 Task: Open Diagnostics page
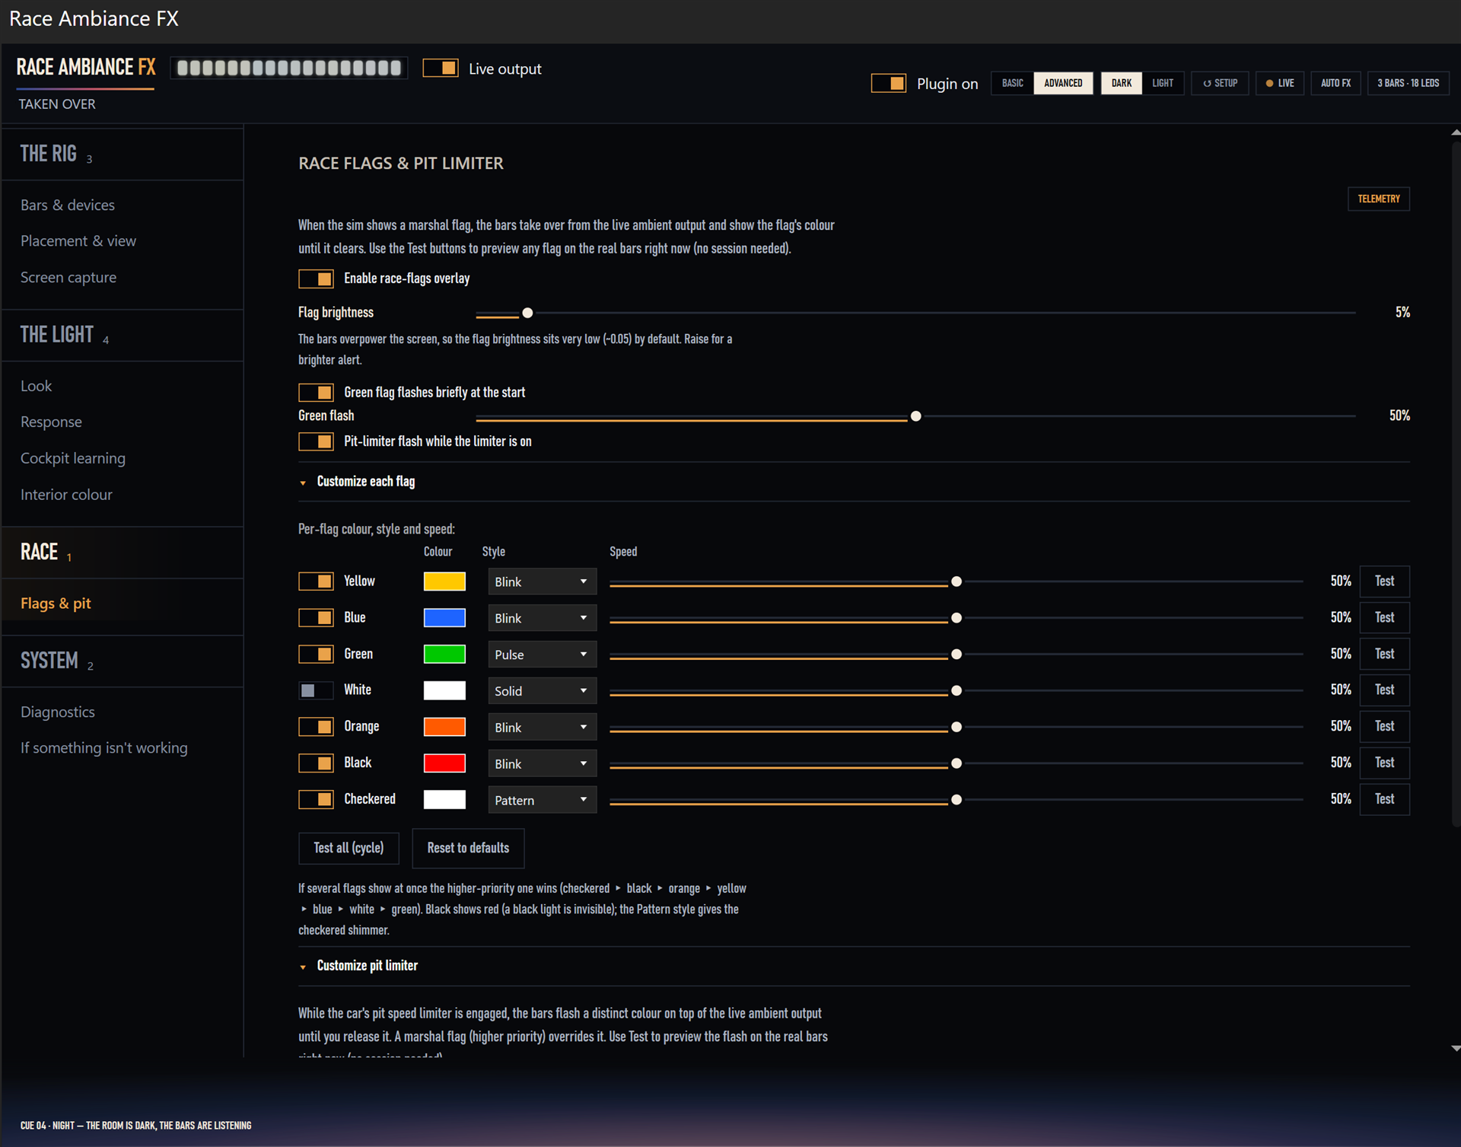58,712
